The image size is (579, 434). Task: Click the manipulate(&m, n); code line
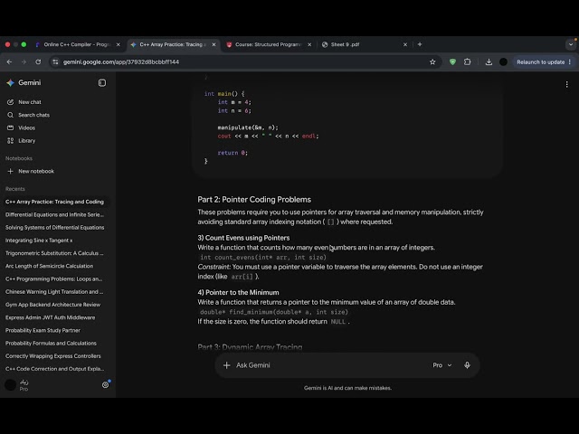pyautogui.click(x=248, y=127)
